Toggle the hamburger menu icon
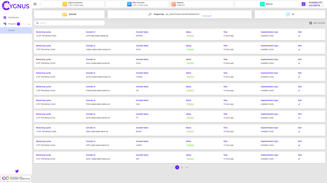The height and width of the screenshot is (183, 327). [x=35, y=4]
